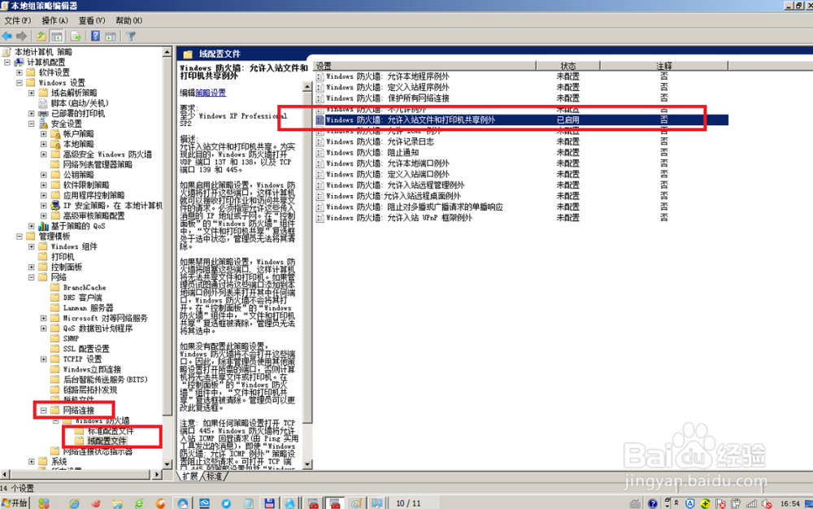The image size is (813, 509).
Task: Click the policy icon beside 保护所有网络连接
Action: click(x=320, y=98)
